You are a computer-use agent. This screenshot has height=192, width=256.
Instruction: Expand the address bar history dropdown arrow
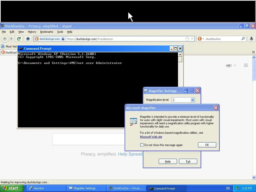(192, 39)
